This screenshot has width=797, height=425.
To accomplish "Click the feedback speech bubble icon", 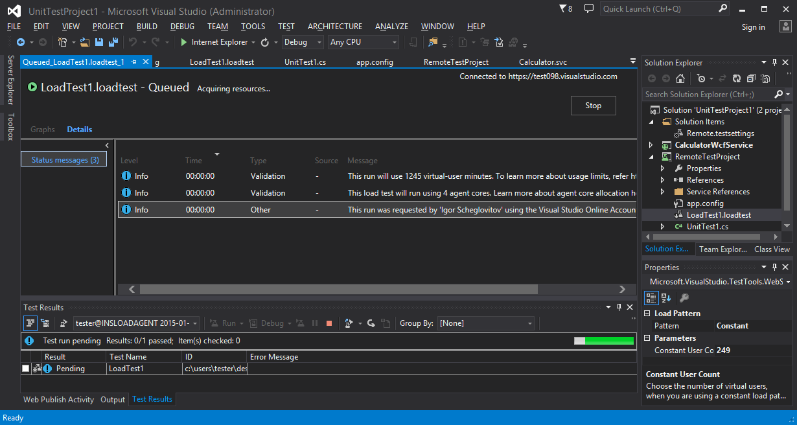I will tap(588, 9).
